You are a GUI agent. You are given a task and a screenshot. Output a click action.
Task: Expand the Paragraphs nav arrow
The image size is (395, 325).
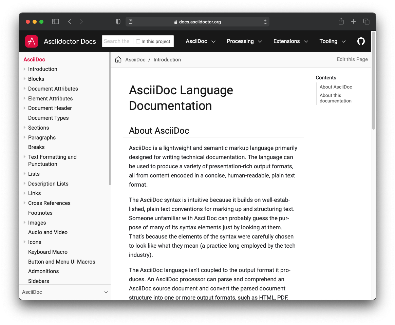pyautogui.click(x=24, y=137)
